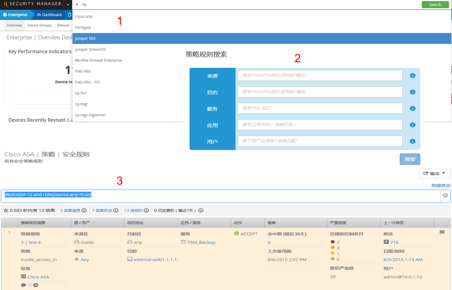
Task: Click the info icon next to 3 需要清理
Action: pyautogui.click(x=84, y=210)
